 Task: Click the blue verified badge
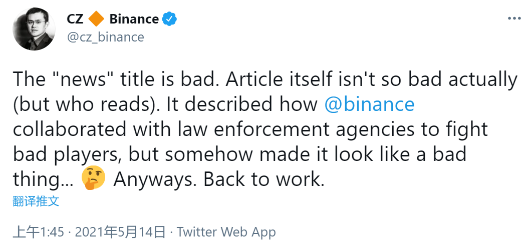click(170, 19)
